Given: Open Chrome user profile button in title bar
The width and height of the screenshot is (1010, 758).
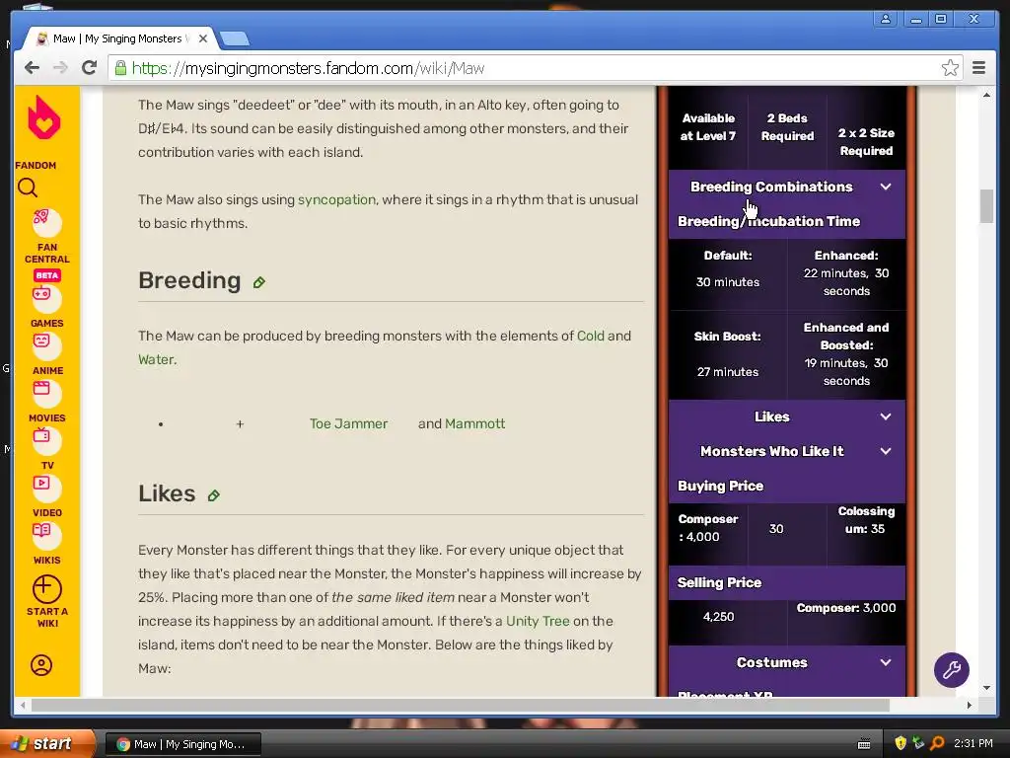Looking at the screenshot, I should click(886, 19).
